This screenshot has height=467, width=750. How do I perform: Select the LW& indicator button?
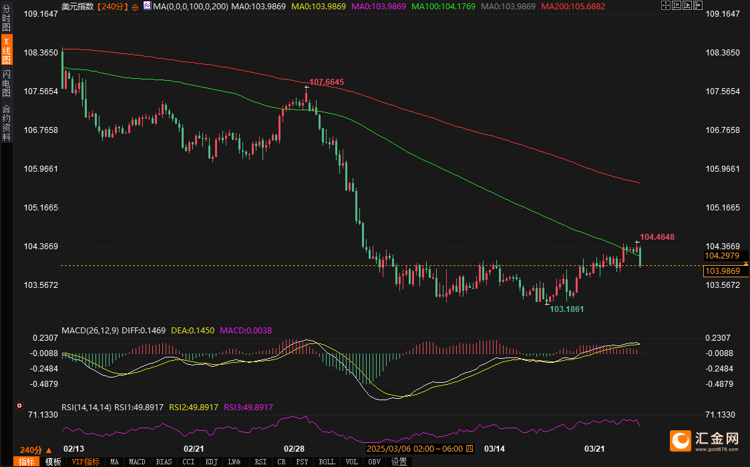click(x=234, y=462)
